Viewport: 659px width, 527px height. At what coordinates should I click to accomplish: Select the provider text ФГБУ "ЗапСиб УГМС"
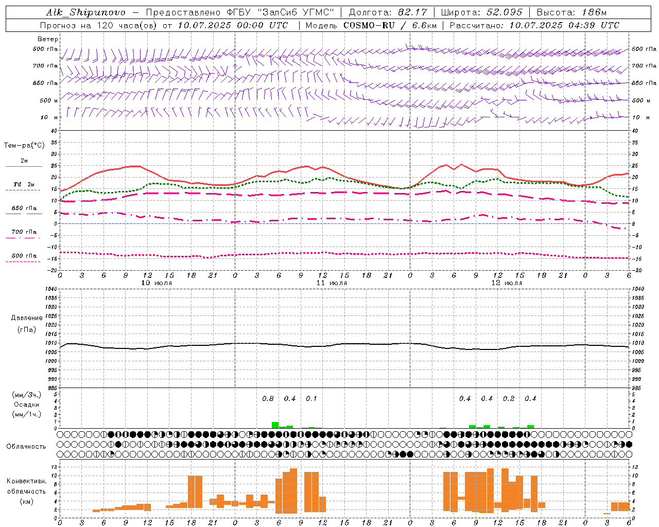[281, 12]
